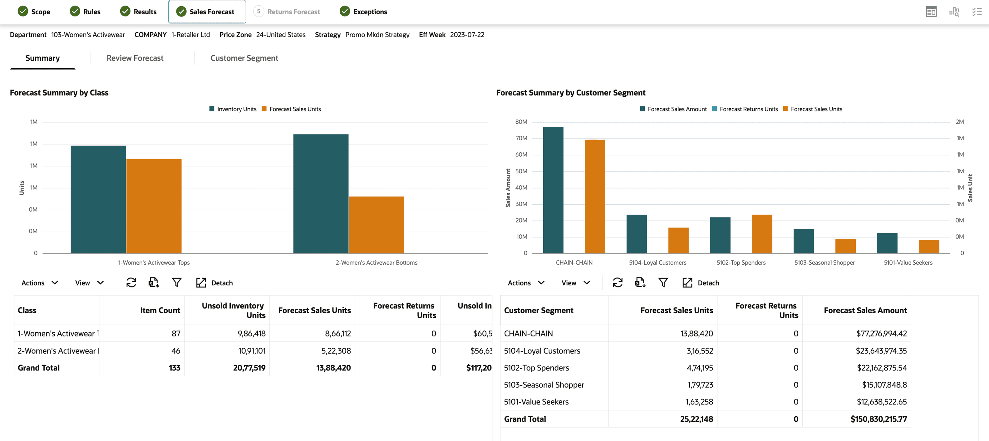This screenshot has height=441, width=989.
Task: Switch to Review Forecast tab
Action: pos(135,58)
